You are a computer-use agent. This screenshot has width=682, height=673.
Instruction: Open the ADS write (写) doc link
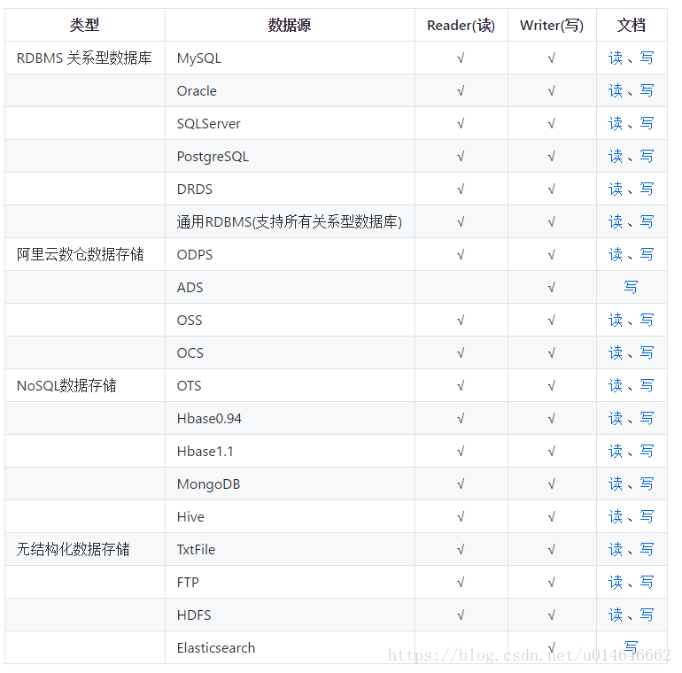click(x=631, y=287)
